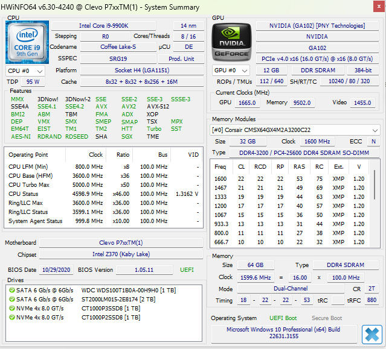Open the CPU #0 selector dropdown
The height and width of the screenshot is (349, 386).
click(25, 71)
